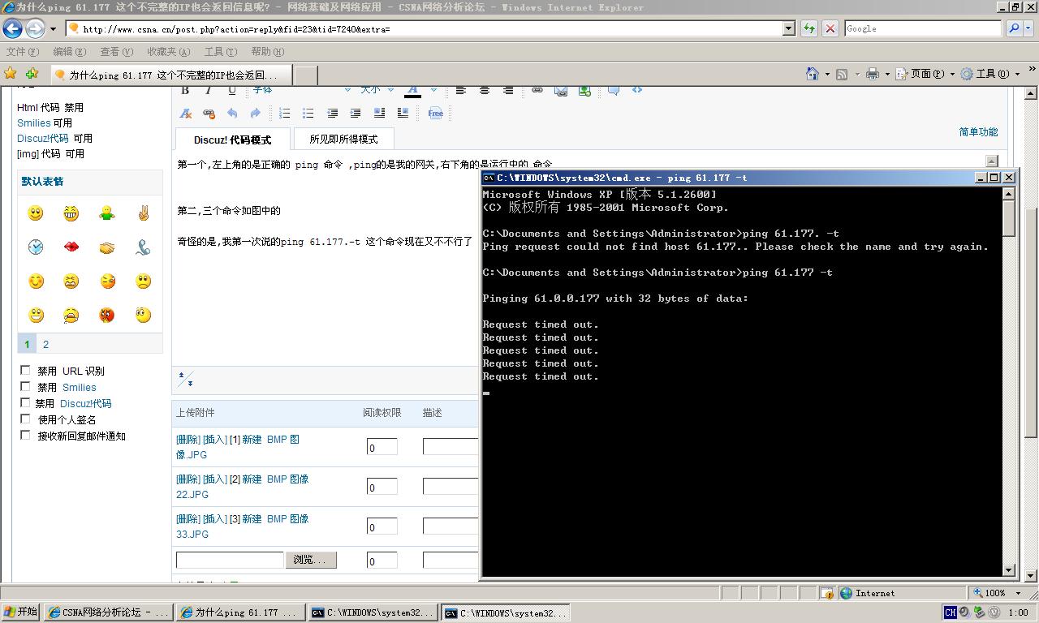Click the 浏览... attachment browse button
This screenshot has width=1039, height=623.
[311, 560]
